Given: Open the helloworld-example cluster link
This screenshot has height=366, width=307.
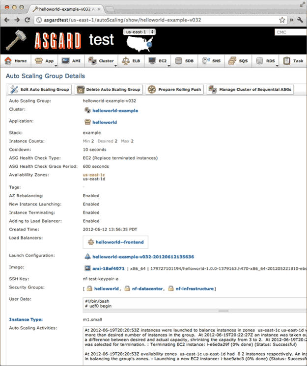Looking at the screenshot, I should pyautogui.click(x=115, y=111).
